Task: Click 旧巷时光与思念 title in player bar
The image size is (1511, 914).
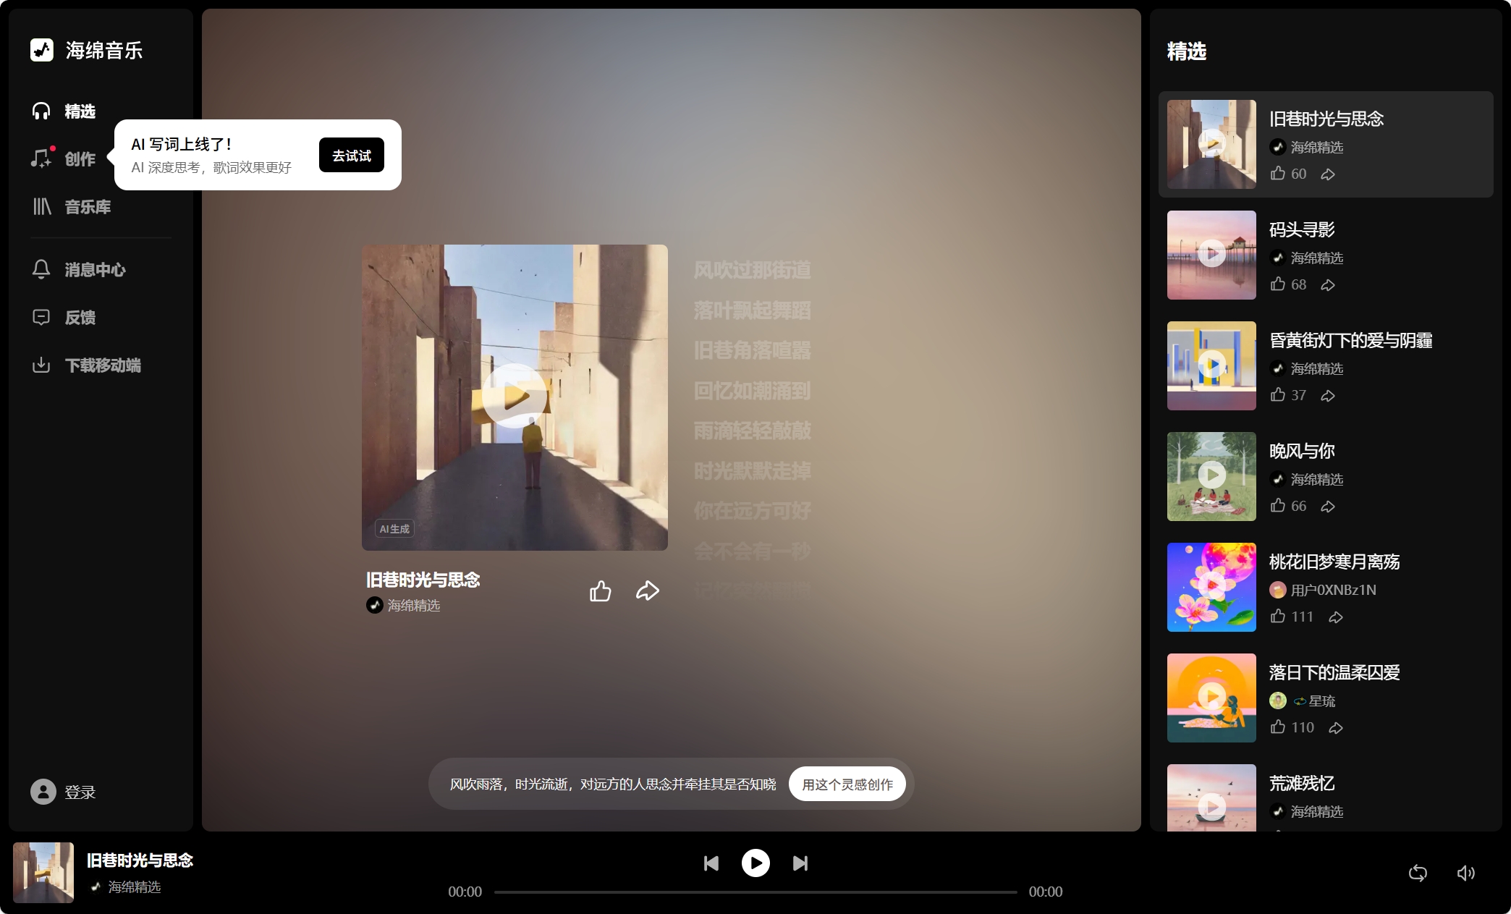Action: (140, 860)
